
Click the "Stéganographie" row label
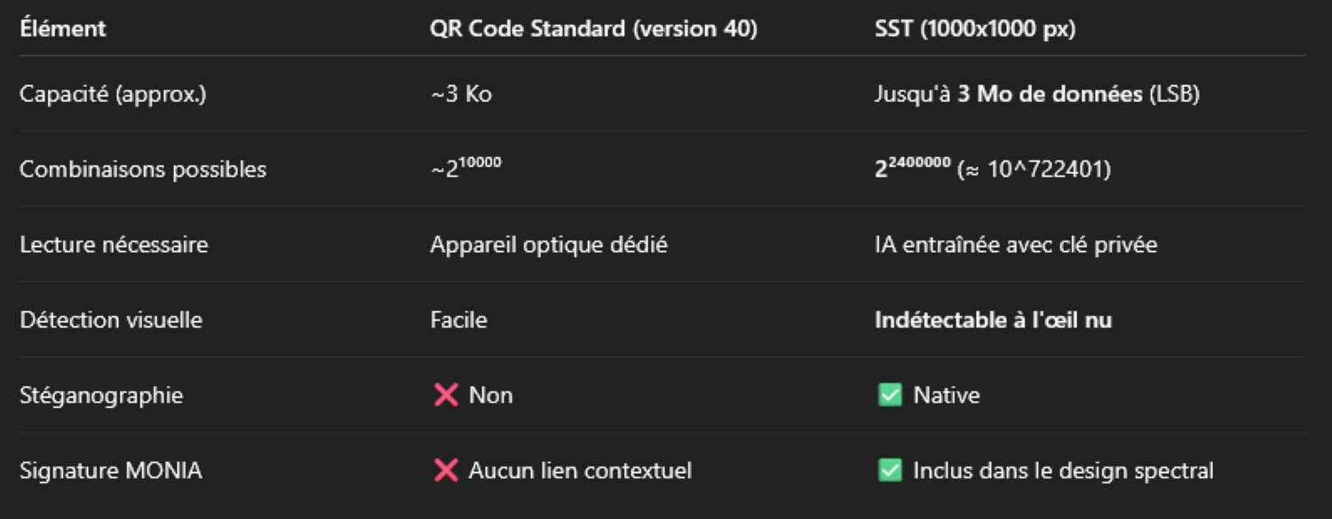(101, 395)
